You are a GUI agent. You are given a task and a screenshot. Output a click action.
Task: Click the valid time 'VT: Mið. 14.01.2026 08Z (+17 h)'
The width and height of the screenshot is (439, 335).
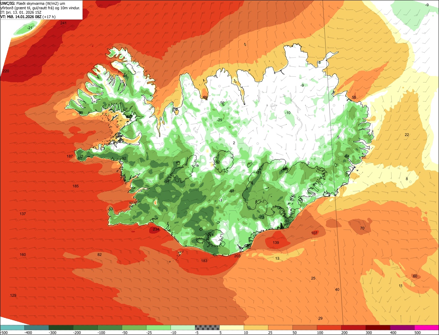pyautogui.click(x=28, y=16)
